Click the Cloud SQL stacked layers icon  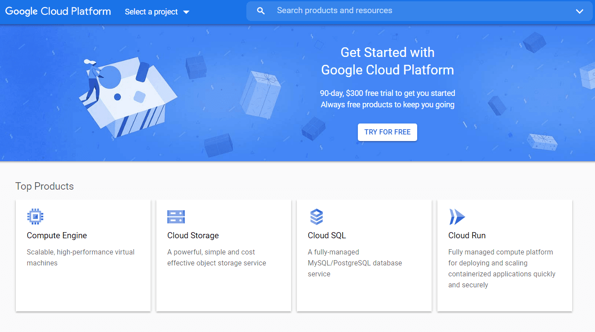(316, 216)
